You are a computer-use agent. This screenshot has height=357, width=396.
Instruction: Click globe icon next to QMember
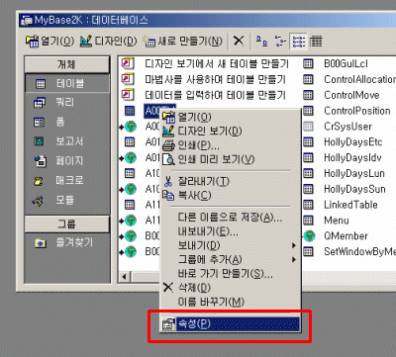pos(309,236)
